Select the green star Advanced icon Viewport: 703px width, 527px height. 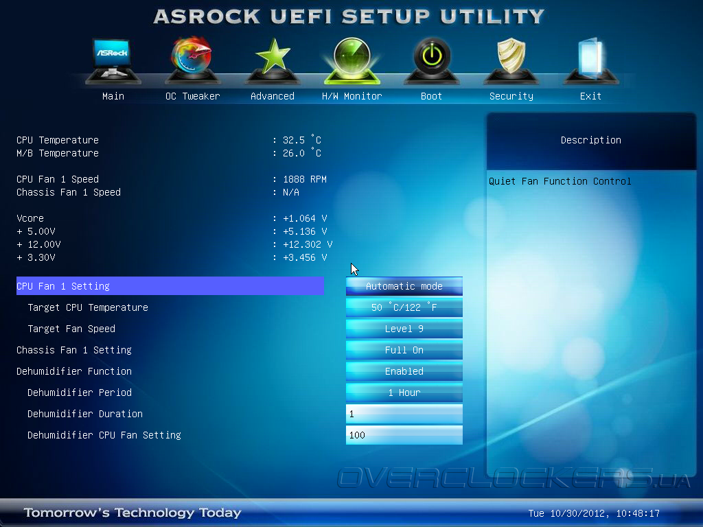(x=272, y=61)
